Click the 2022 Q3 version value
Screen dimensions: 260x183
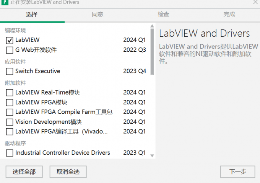[x=135, y=50]
